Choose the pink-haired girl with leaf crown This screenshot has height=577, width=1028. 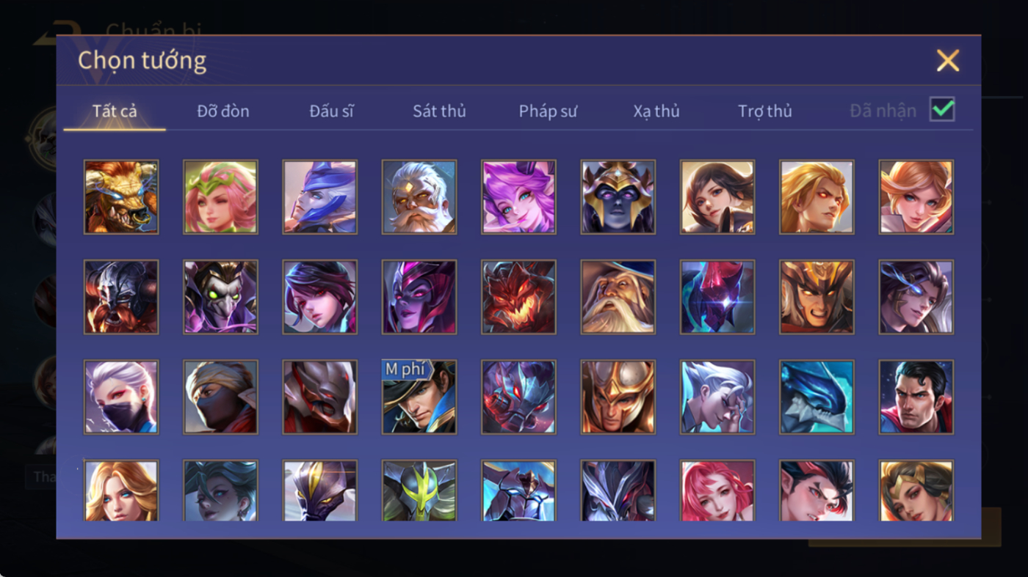pos(220,197)
